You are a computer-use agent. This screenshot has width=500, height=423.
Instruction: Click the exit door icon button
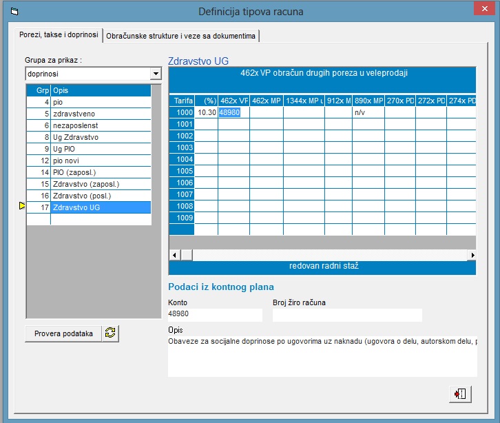pos(459,394)
